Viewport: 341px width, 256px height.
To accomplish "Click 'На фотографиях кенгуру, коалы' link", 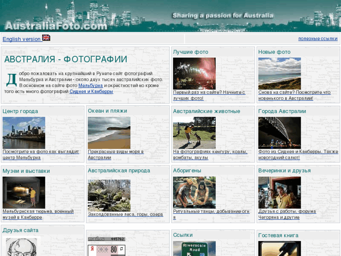I will 210,155.
